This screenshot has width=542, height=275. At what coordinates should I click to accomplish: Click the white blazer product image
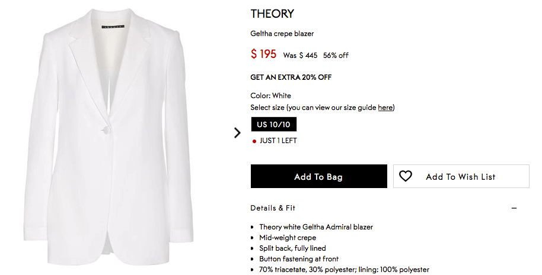pyautogui.click(x=109, y=138)
